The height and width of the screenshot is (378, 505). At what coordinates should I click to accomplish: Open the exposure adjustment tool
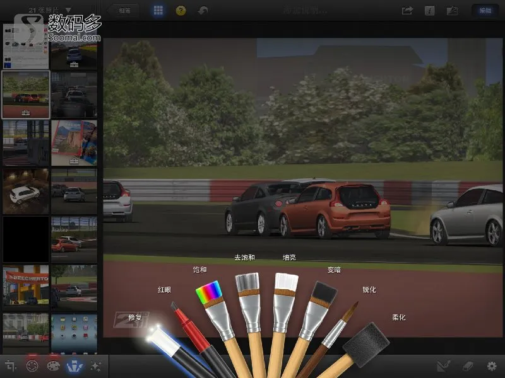click(32, 366)
